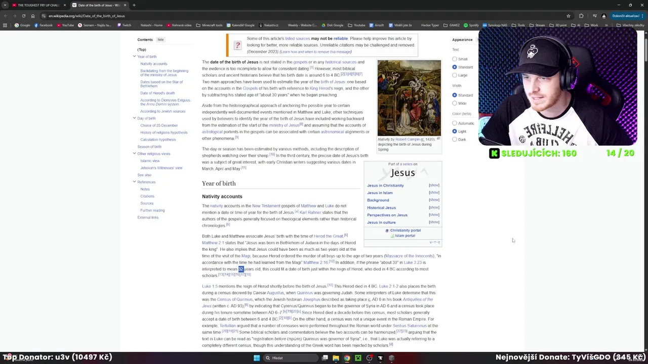Select Small text size
This screenshot has height=364, width=648.
[455, 59]
